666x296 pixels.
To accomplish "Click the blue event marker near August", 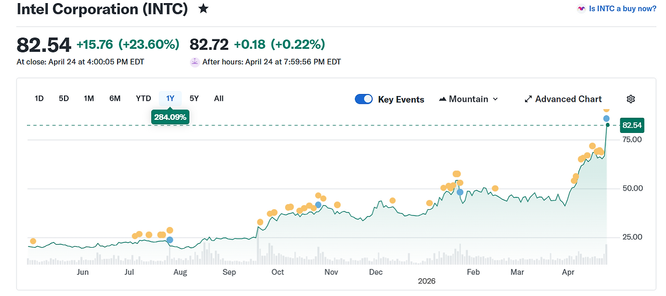I will click(170, 240).
